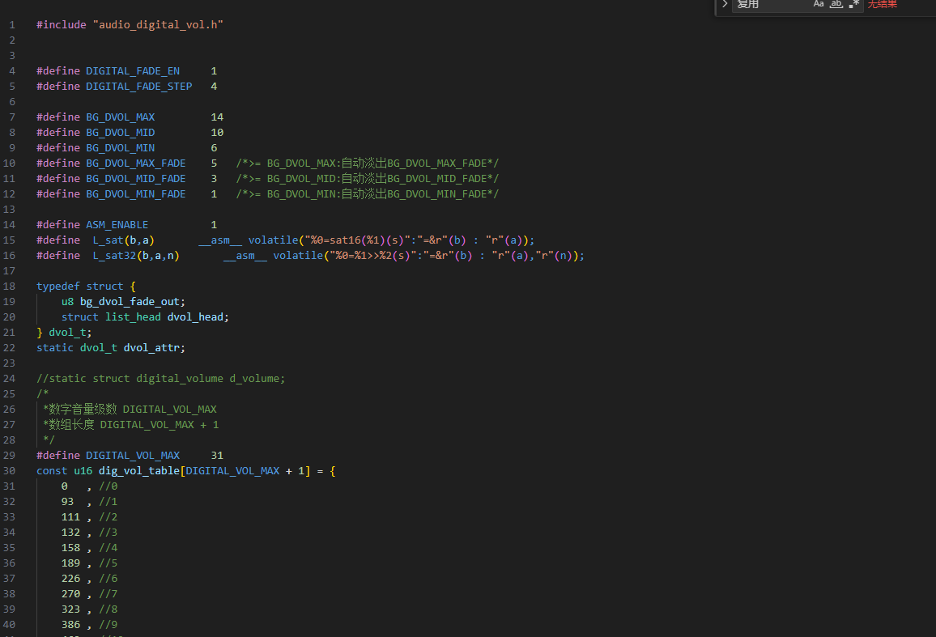Viewport: 936px width, 637px height.
Task: Toggle Match Whole Word option
Action: click(836, 4)
